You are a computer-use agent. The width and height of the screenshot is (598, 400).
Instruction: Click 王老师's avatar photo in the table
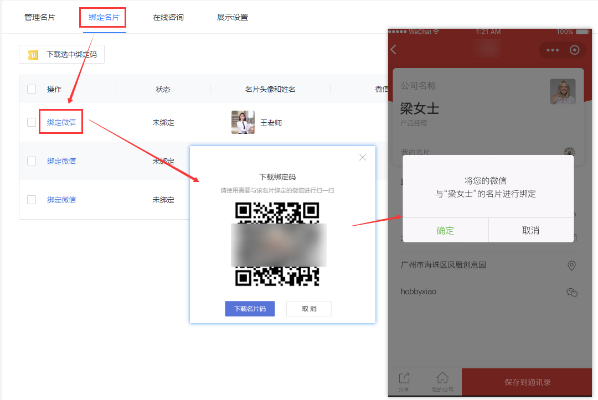pyautogui.click(x=243, y=122)
